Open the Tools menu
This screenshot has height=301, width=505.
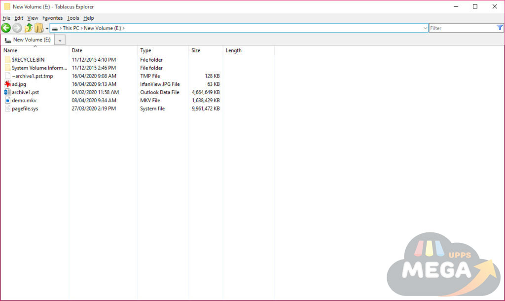click(73, 18)
